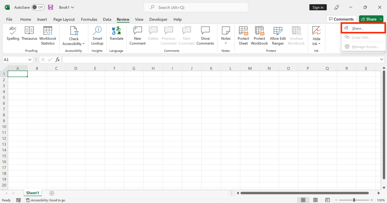
Task: Click the Insert Function fx icon
Action: pyautogui.click(x=57, y=60)
